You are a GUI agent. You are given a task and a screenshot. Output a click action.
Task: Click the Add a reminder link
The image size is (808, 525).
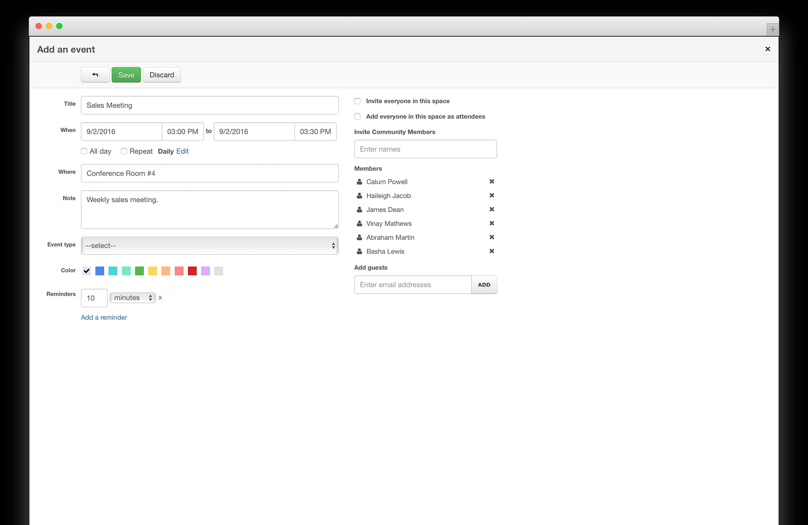pyautogui.click(x=104, y=317)
